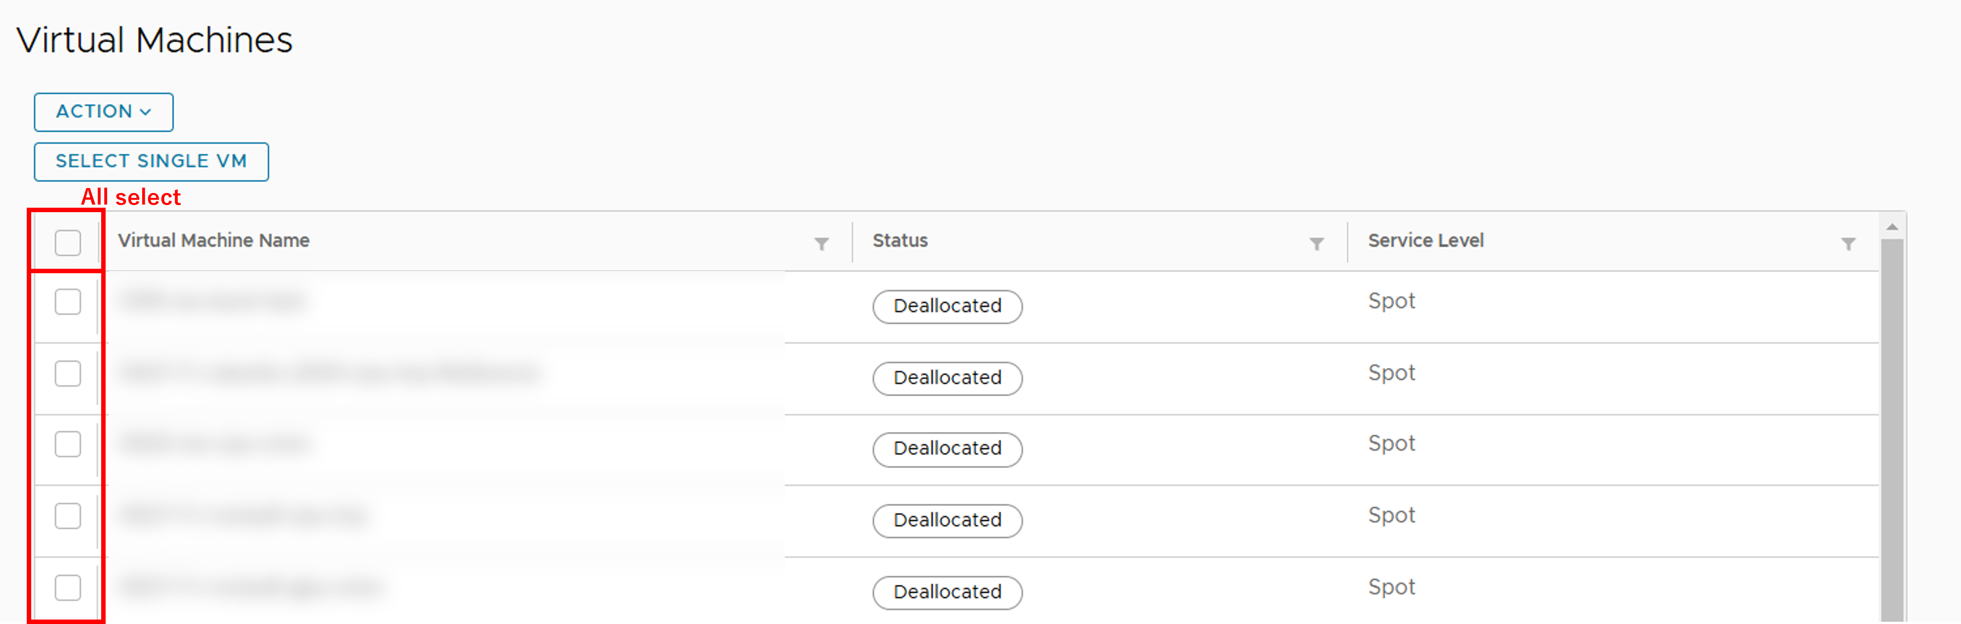Viewport: 1961px width, 624px height.
Task: Click Spot service level in first row
Action: pyautogui.click(x=1391, y=301)
